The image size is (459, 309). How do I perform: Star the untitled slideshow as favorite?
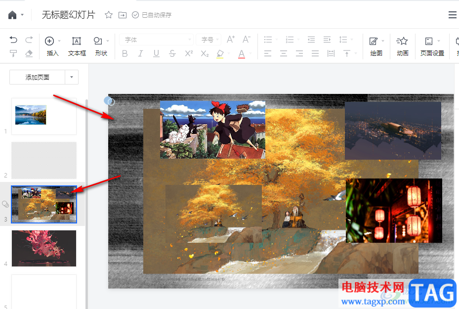coord(109,15)
